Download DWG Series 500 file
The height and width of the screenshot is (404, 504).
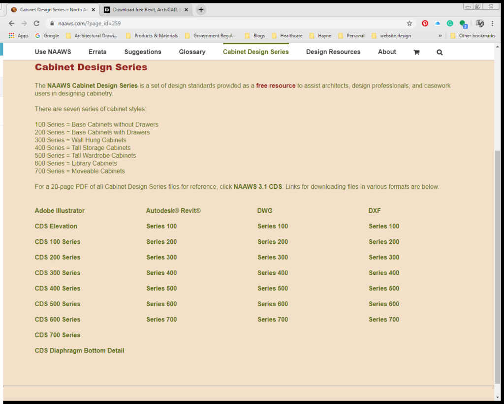(273, 288)
